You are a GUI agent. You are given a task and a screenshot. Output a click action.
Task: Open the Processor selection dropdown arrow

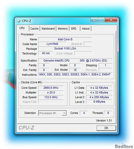(64, 113)
